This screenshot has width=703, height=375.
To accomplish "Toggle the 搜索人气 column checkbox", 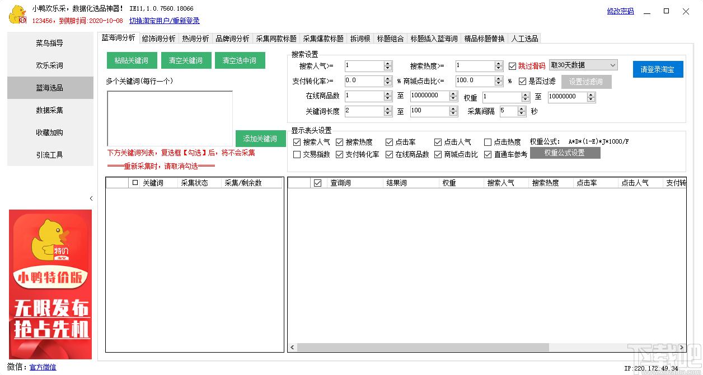I will (x=297, y=142).
